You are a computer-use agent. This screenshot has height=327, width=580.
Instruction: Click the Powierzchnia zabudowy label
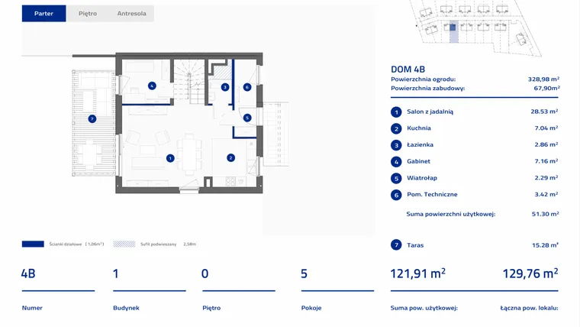[x=427, y=89]
